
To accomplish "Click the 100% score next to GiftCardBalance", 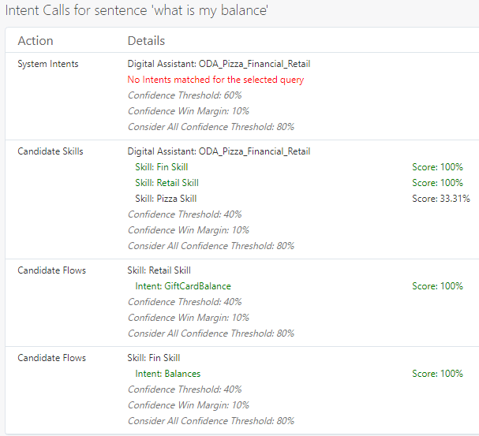I will (x=437, y=286).
